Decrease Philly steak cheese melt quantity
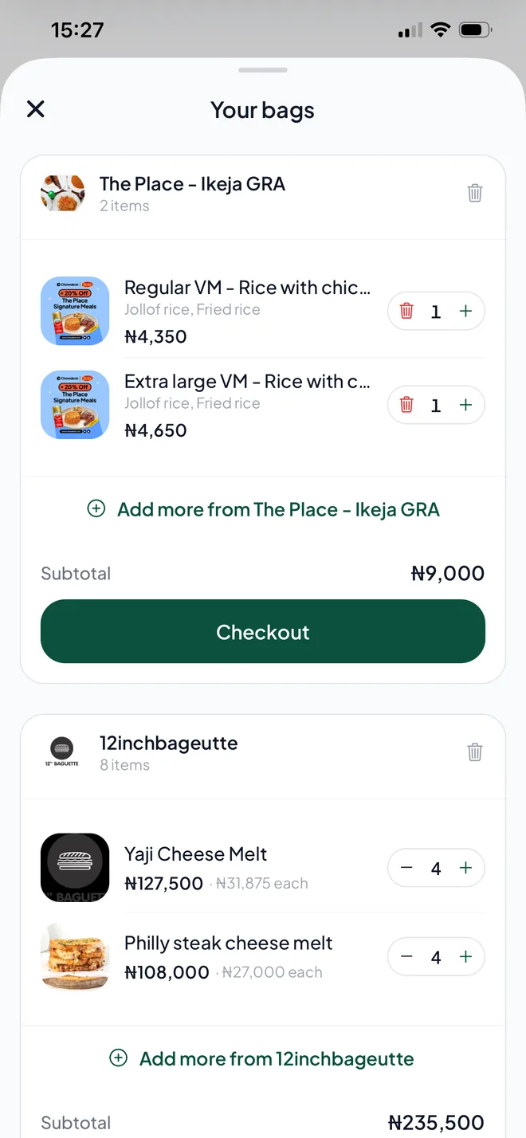This screenshot has height=1138, width=526. pos(406,956)
